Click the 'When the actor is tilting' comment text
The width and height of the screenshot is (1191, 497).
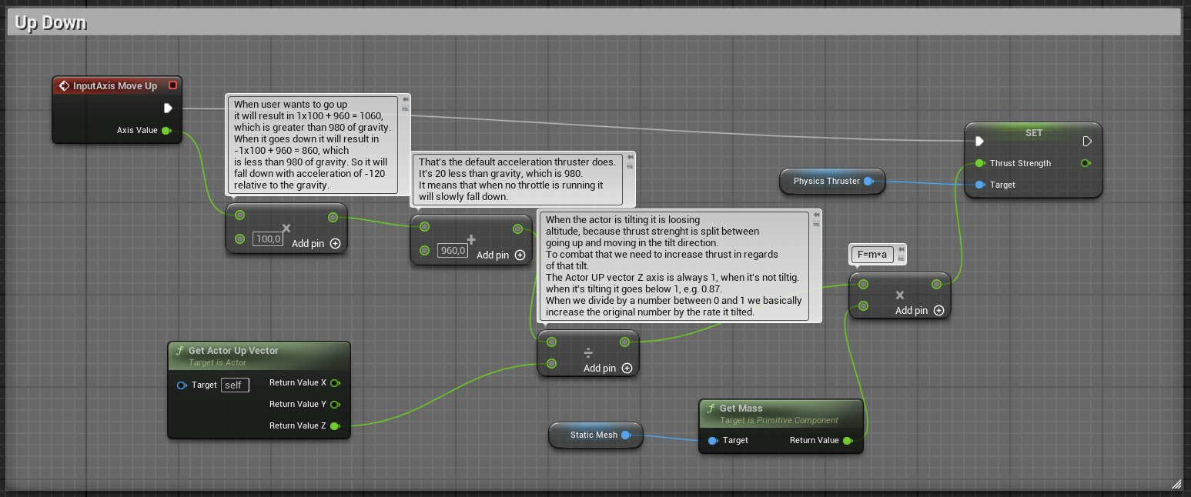tap(674, 266)
